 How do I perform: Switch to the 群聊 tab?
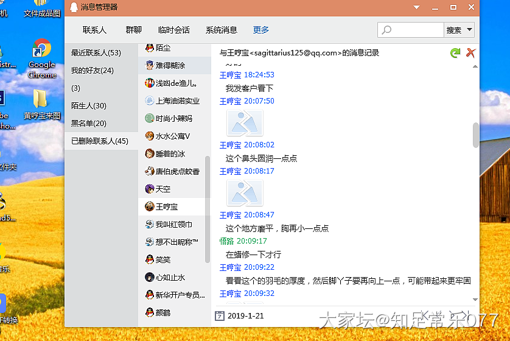pyautogui.click(x=133, y=30)
